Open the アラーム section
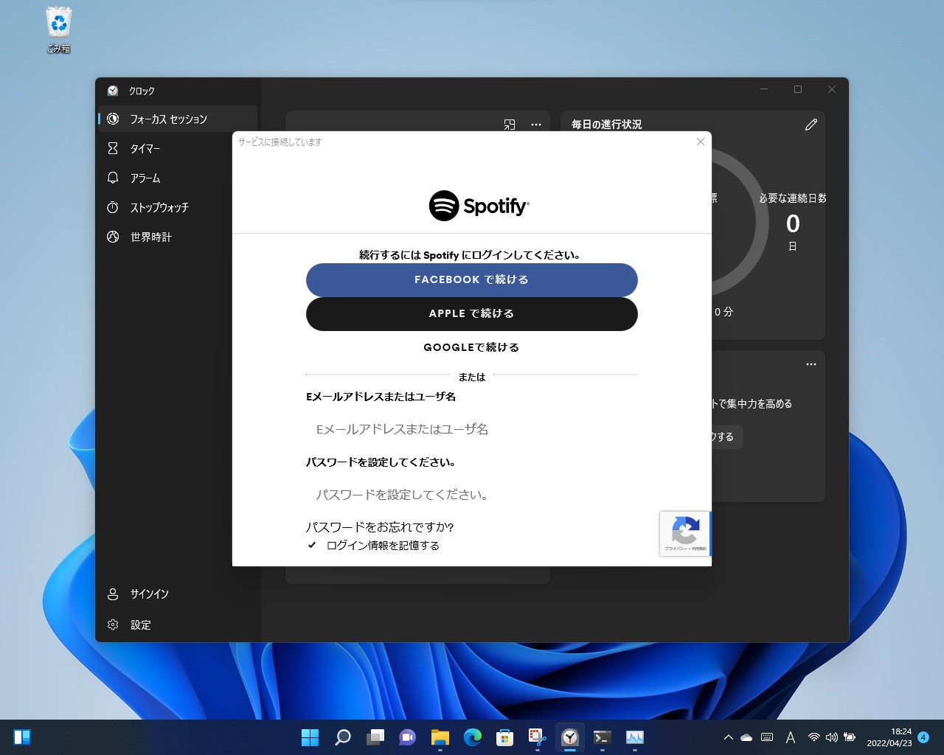944x755 pixels. coord(178,178)
